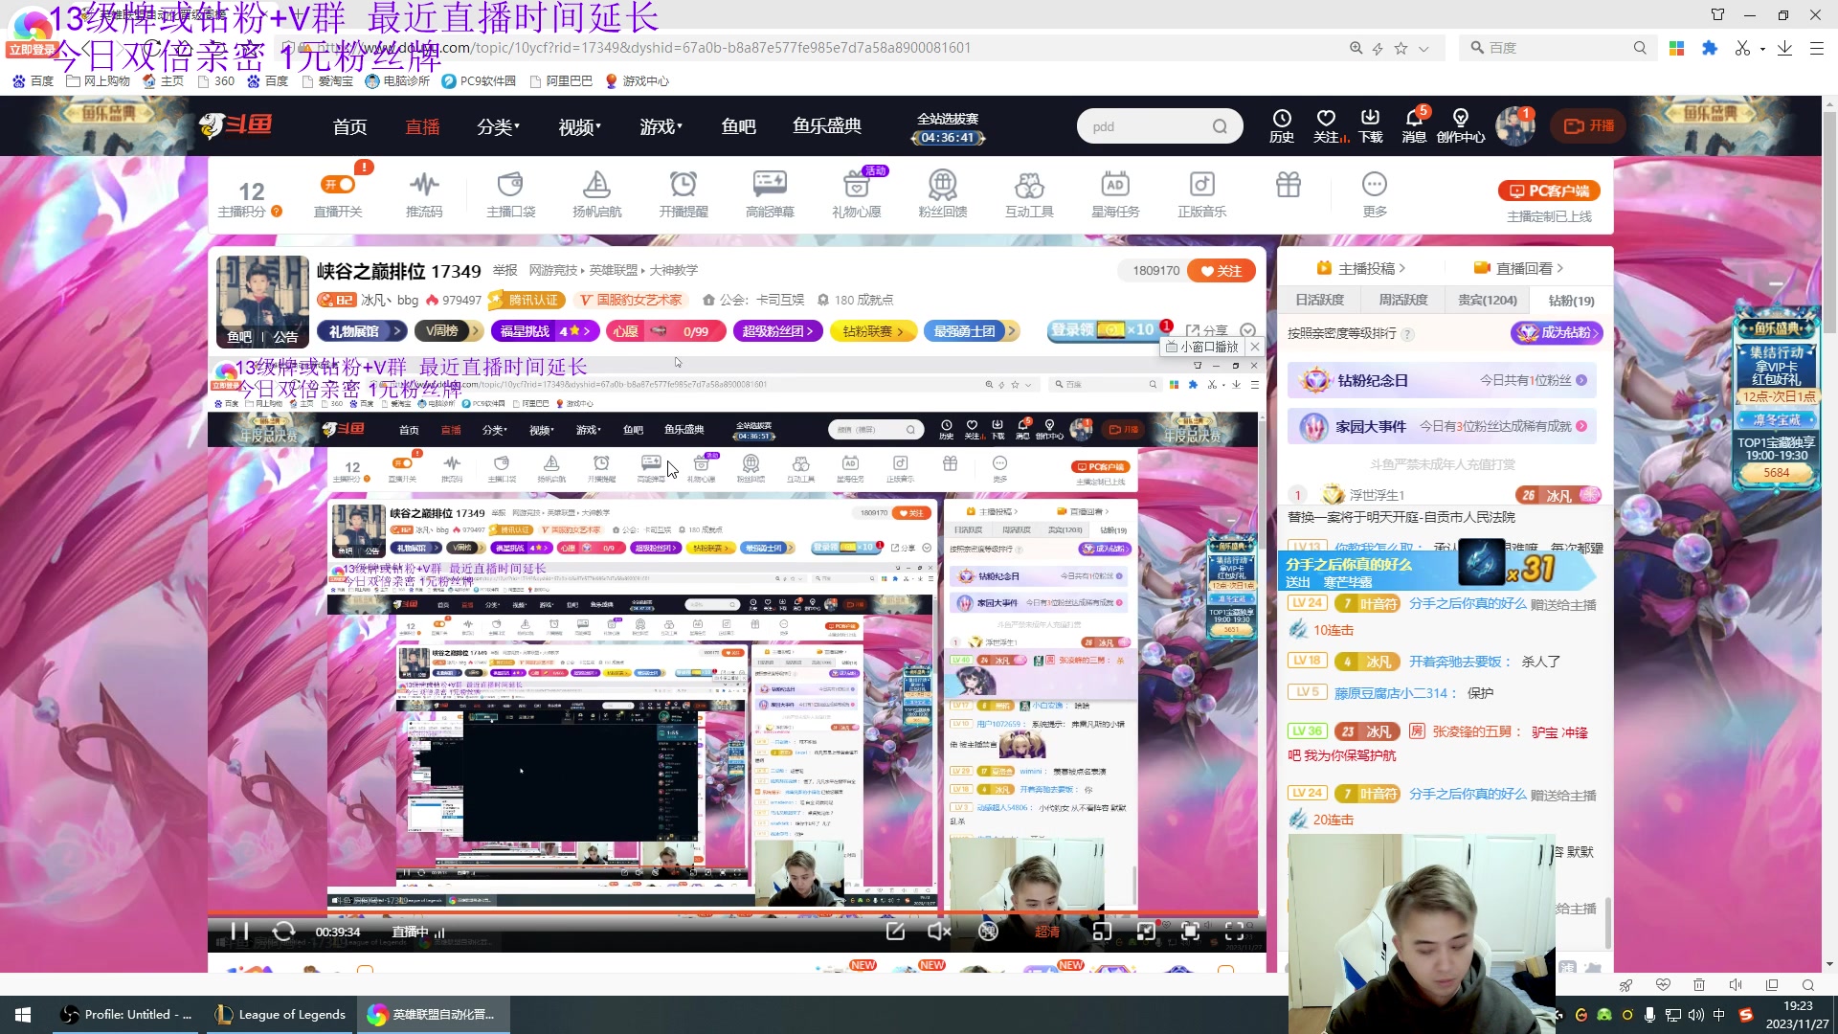
Task: Toggle the theater mode icon in player
Action: pos(1146,932)
